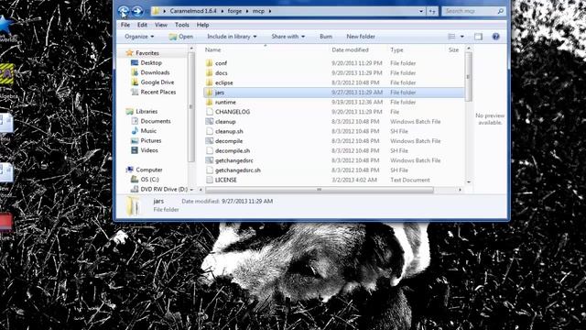Screen dimensions: 586x330
Task: Select the CHANGELOG file icon
Action: (210, 112)
